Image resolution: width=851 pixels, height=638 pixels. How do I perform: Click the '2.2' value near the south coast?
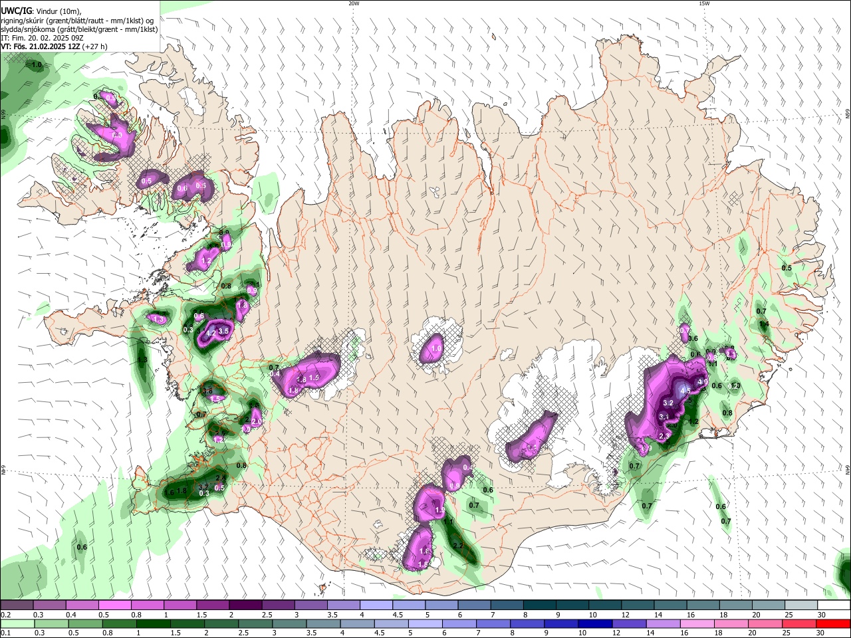(458, 546)
